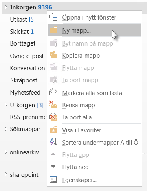
Task: Choose Flytta ned entry
Action: [94, 167]
